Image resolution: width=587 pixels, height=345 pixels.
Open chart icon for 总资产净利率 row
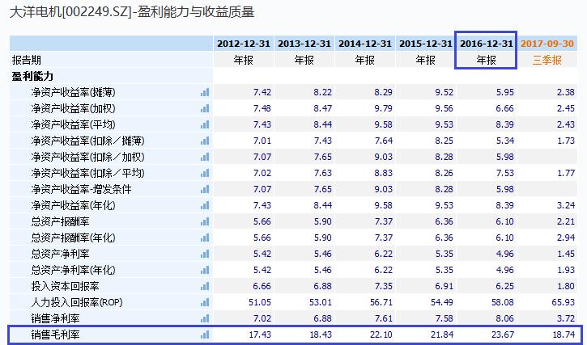[x=205, y=254]
